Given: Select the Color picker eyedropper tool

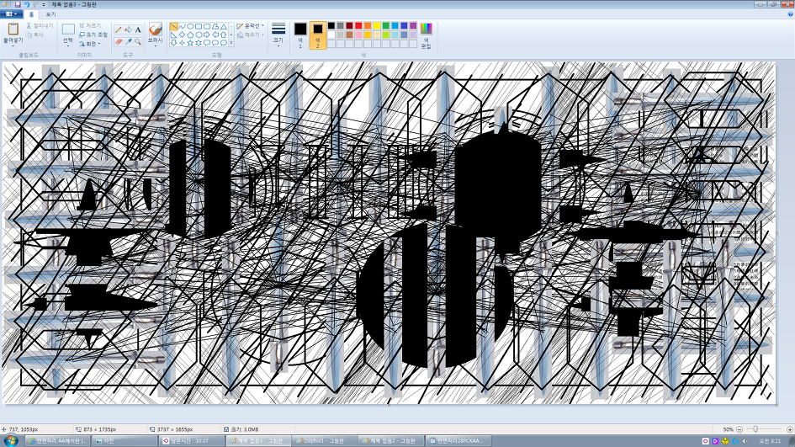Looking at the screenshot, I should pos(128,41).
